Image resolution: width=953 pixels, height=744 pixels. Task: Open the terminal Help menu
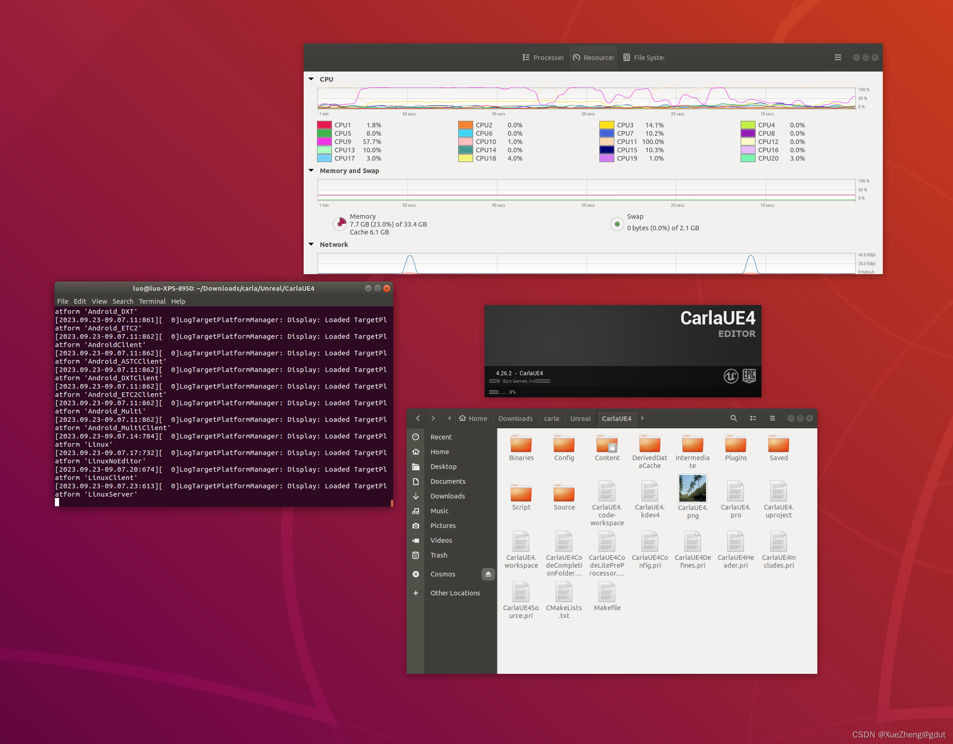tap(178, 301)
